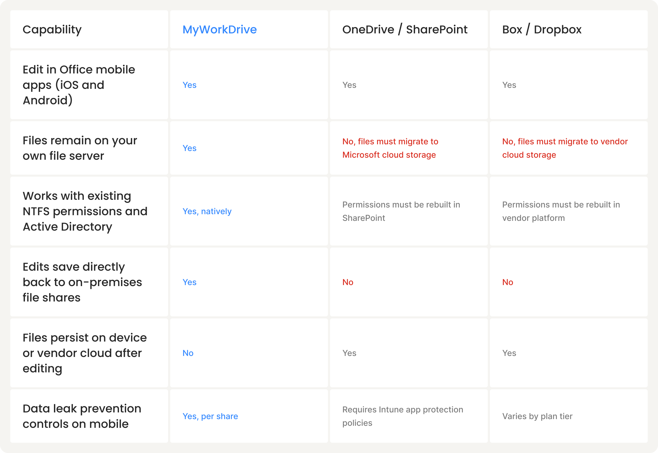Click 'Yes, natively' in MyWorkDrive column
Image resolution: width=658 pixels, height=453 pixels.
coord(207,211)
